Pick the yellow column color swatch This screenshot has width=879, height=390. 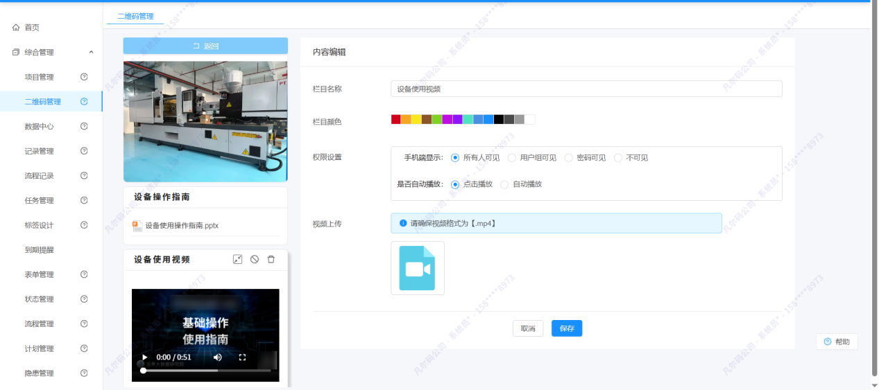(x=416, y=120)
